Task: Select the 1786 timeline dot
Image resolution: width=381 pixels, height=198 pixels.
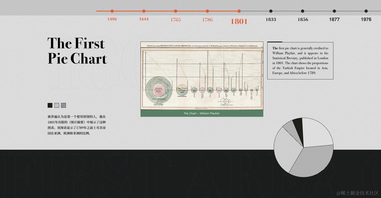Action: click(207, 11)
